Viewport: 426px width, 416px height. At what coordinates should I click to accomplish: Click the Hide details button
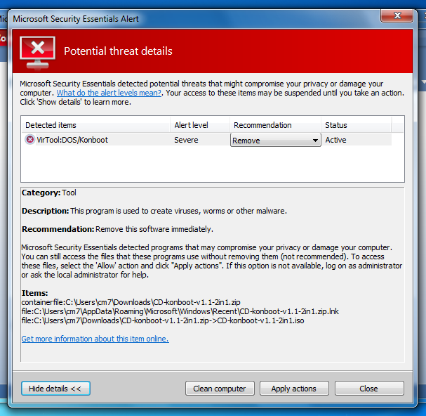pyautogui.click(x=55, y=389)
